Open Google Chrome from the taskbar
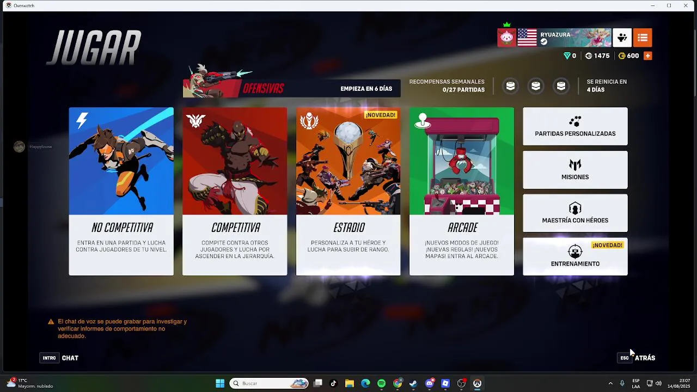Image resolution: width=697 pixels, height=392 pixels. click(x=398, y=383)
